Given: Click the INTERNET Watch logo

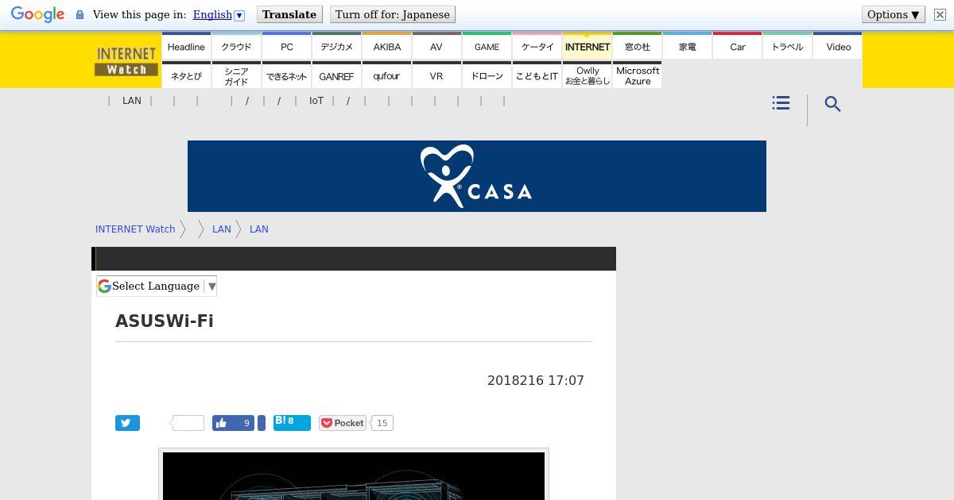Looking at the screenshot, I should (126, 61).
